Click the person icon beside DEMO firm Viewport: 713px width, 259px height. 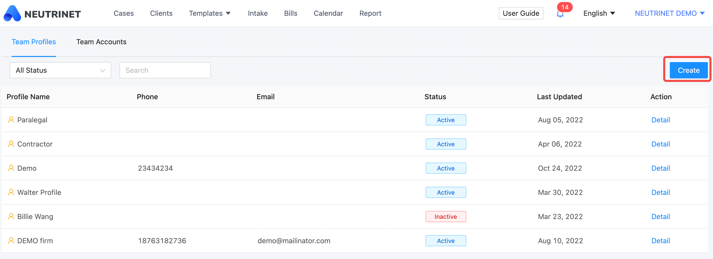pyautogui.click(x=11, y=240)
